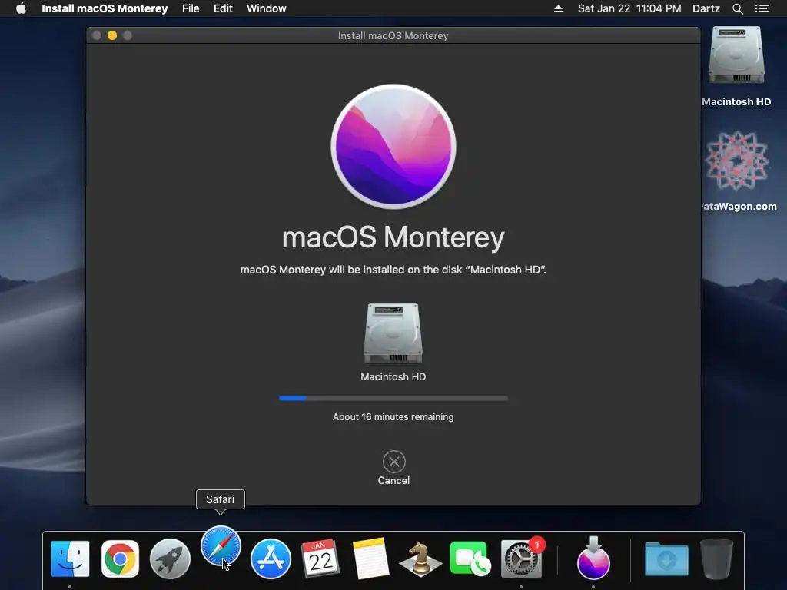
Task: Launch Chess app from the dock
Action: [x=420, y=559]
